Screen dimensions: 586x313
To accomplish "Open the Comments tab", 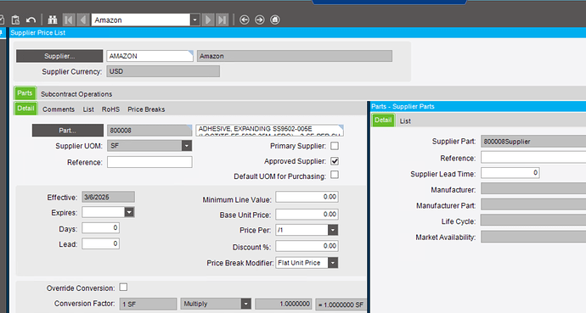I will coord(59,109).
